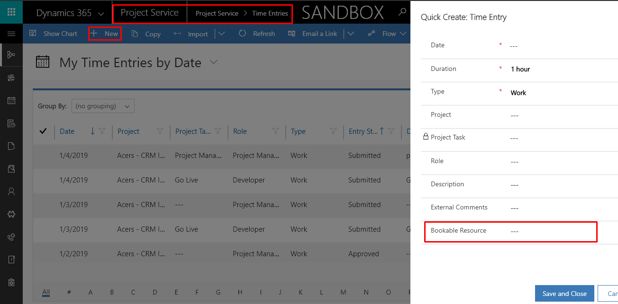Open filter for Entry Status column

[x=391, y=131]
